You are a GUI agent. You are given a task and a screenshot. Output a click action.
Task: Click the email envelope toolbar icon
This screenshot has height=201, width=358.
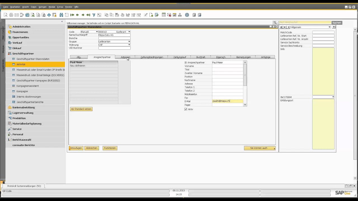point(17,15)
